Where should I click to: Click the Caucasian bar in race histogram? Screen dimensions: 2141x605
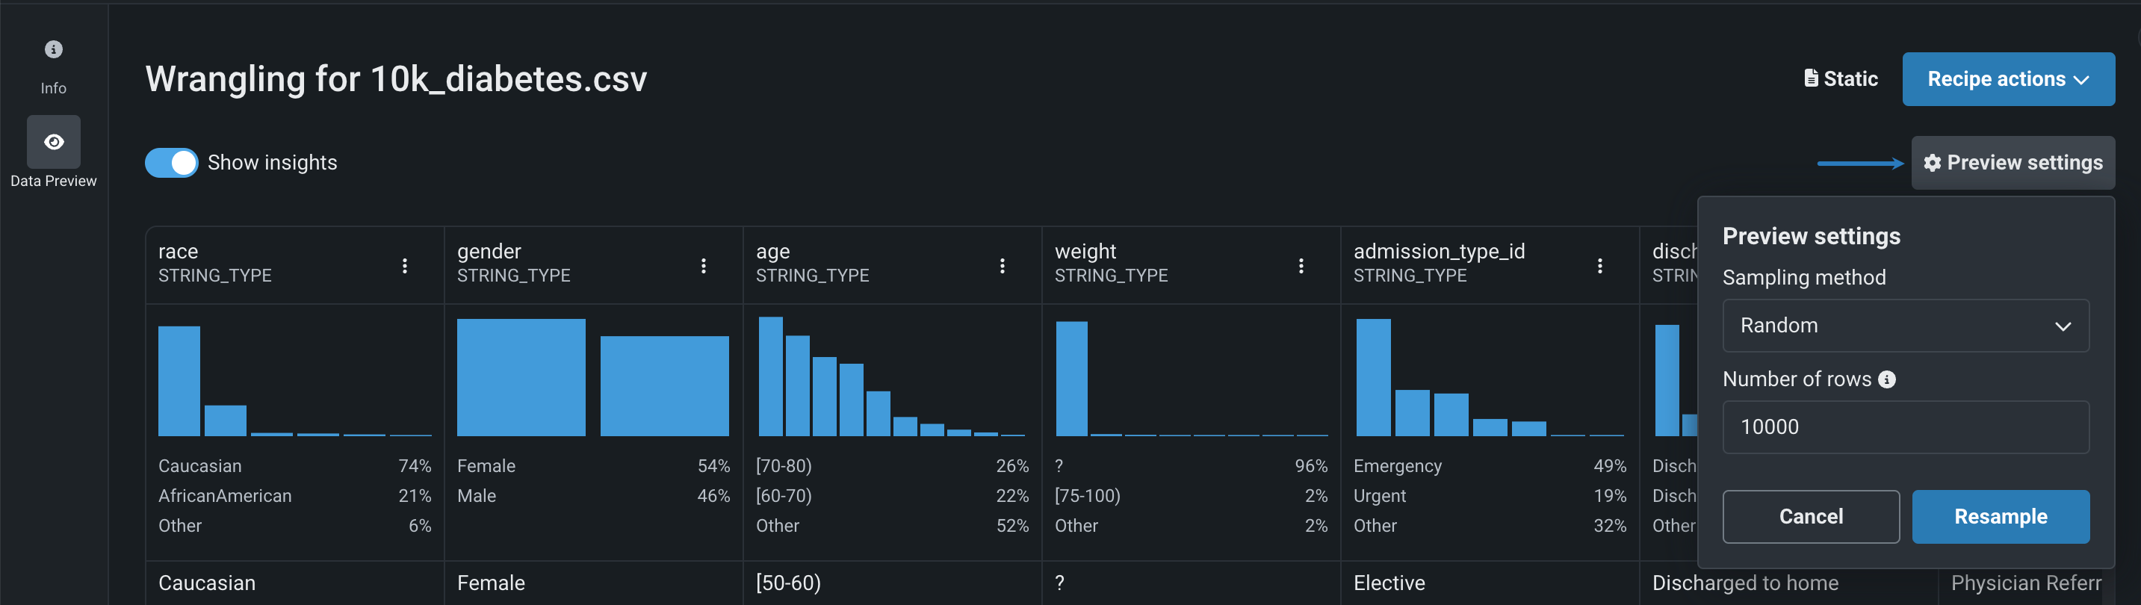(179, 381)
